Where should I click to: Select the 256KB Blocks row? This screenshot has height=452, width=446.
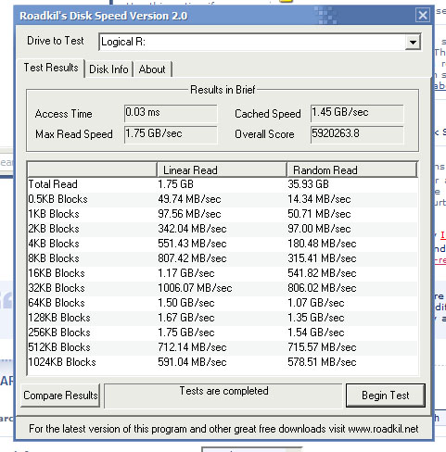223,333
